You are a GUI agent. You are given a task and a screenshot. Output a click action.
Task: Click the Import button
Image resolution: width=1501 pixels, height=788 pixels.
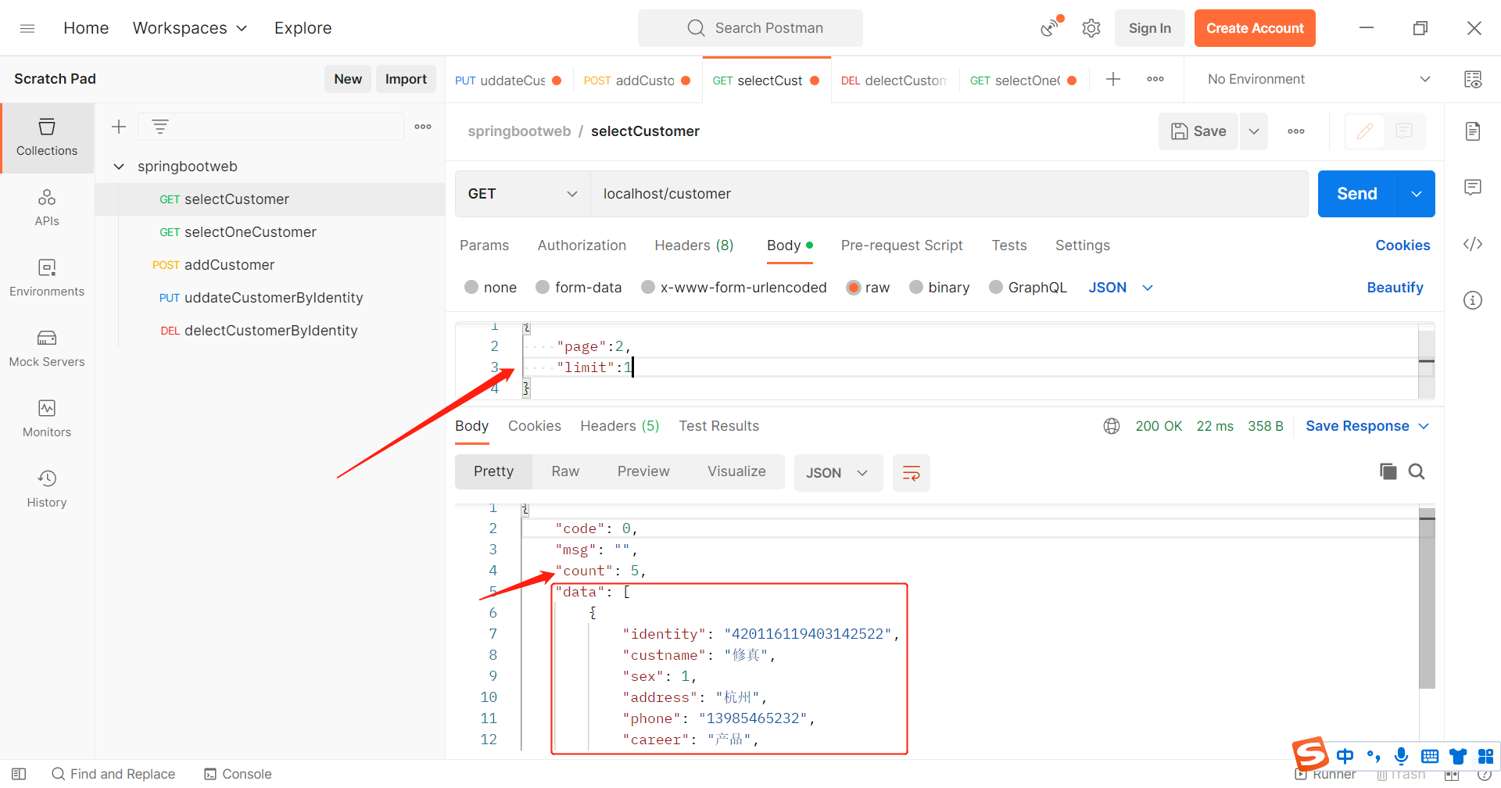(x=406, y=79)
